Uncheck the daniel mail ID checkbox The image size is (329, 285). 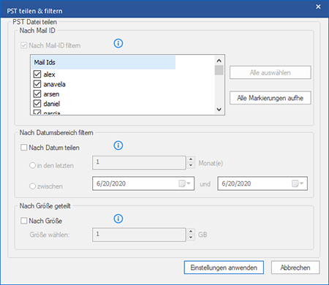click(37, 104)
